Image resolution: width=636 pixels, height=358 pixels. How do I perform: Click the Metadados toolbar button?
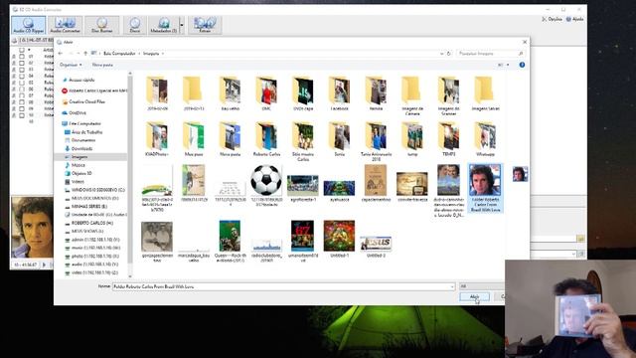coord(163,25)
